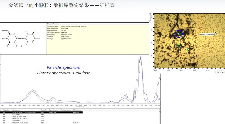
Task: Click the green marker beside Goldspiegel label
Action: (215, 32)
